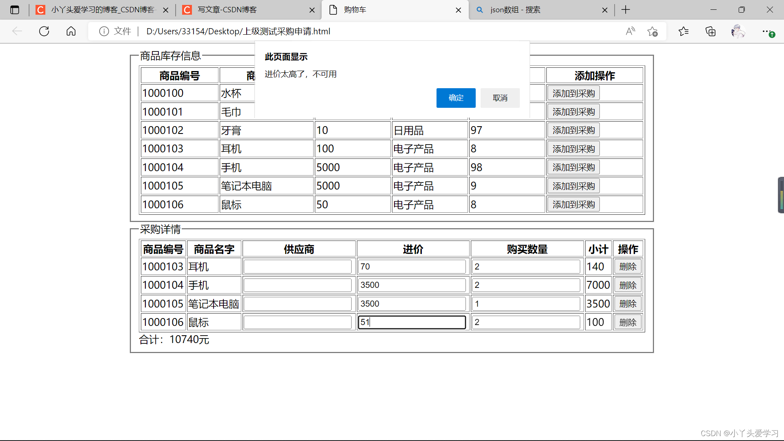Switch to the 小丫头爱学习的博客_CSDN博客 tab

point(102,10)
